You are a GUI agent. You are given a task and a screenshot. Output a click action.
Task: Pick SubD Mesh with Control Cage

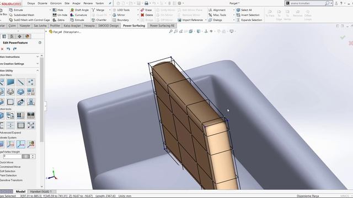coord(29,20)
